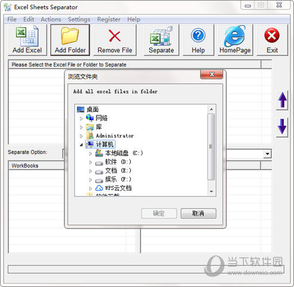This screenshot has height=287, width=294.
Task: Select the 桌面 desktop icon in tree
Action: click(x=80, y=110)
